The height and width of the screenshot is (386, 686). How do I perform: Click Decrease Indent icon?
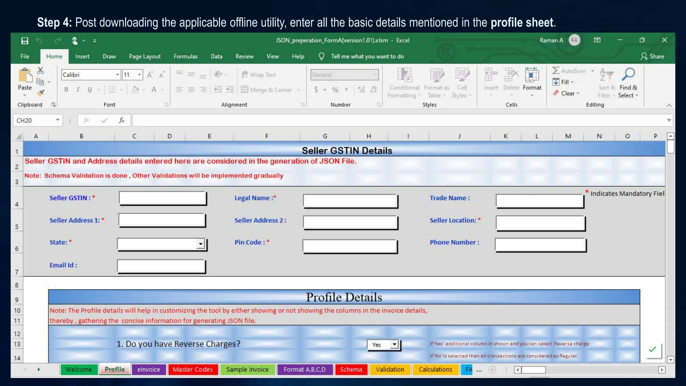(218, 89)
